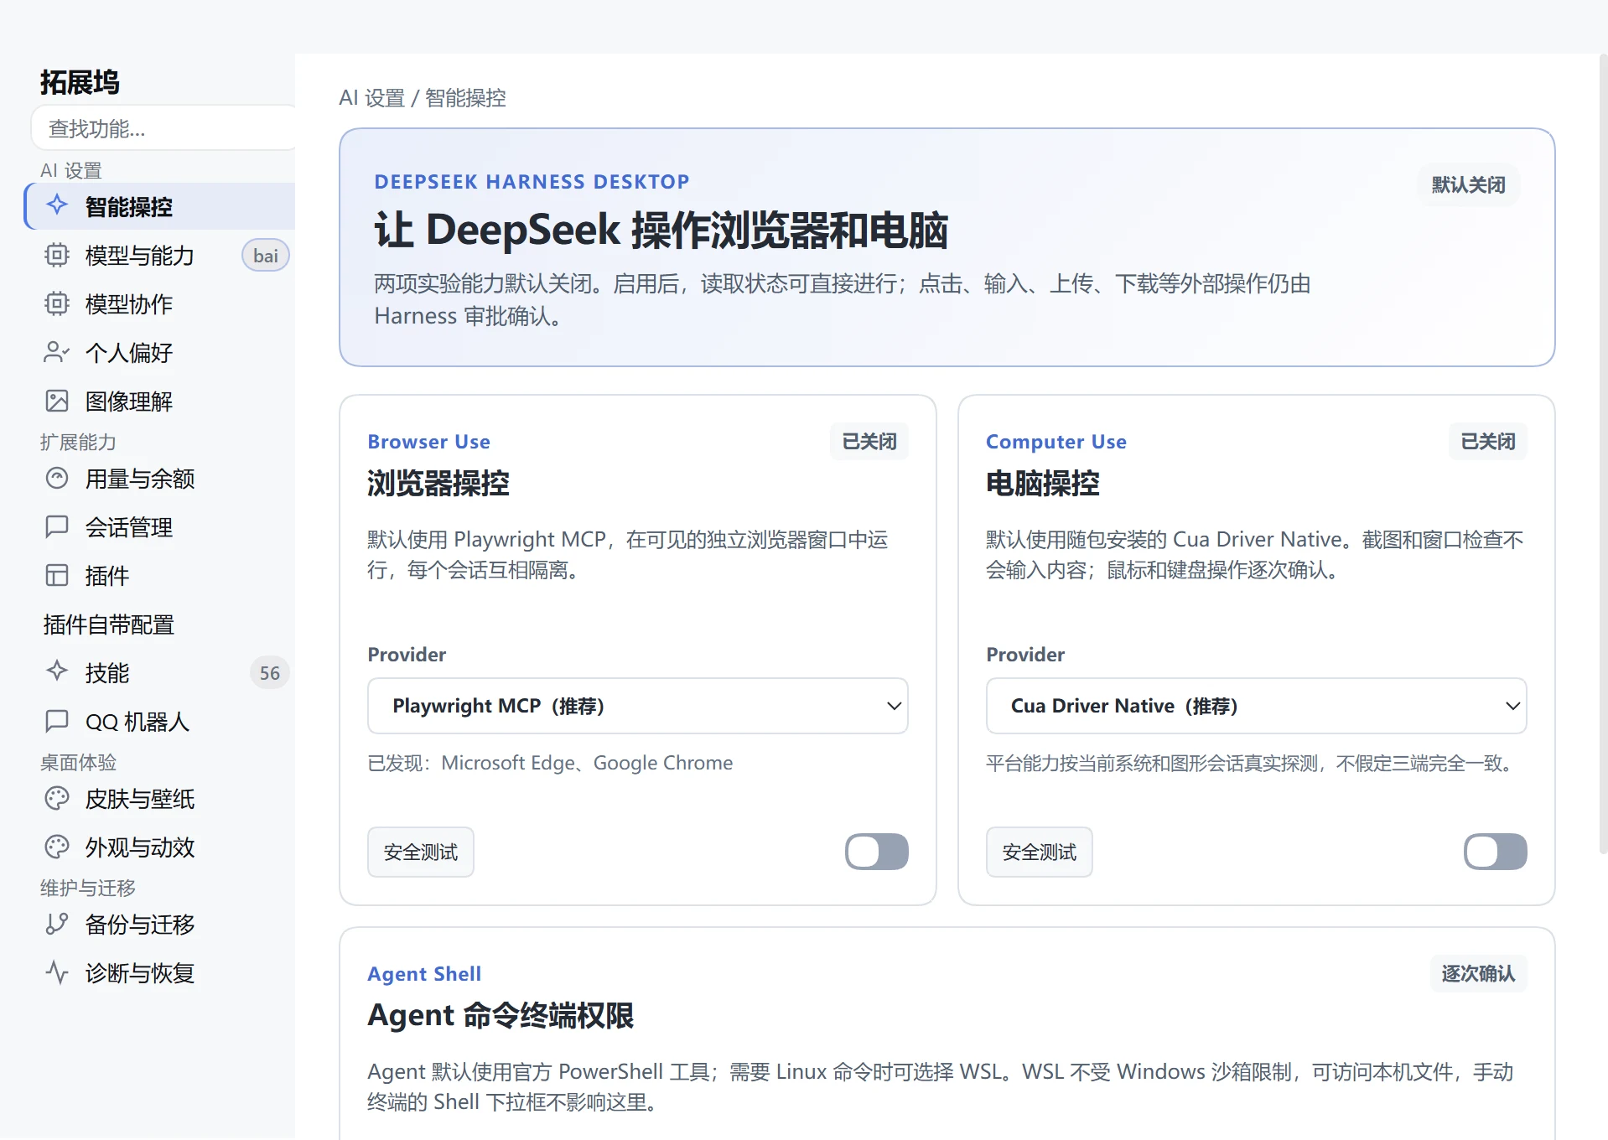
Task: Click the branch icon beside 备份与迁移
Action: (x=57, y=924)
